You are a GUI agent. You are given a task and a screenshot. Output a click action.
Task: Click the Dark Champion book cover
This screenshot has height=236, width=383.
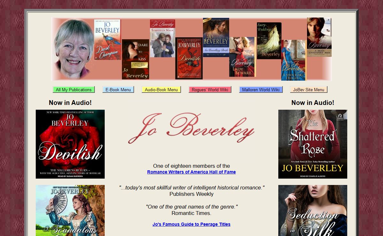click(x=107, y=40)
